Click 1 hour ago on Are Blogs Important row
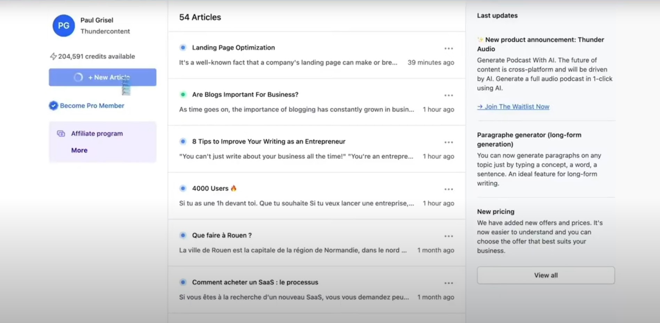The image size is (660, 323). click(438, 109)
